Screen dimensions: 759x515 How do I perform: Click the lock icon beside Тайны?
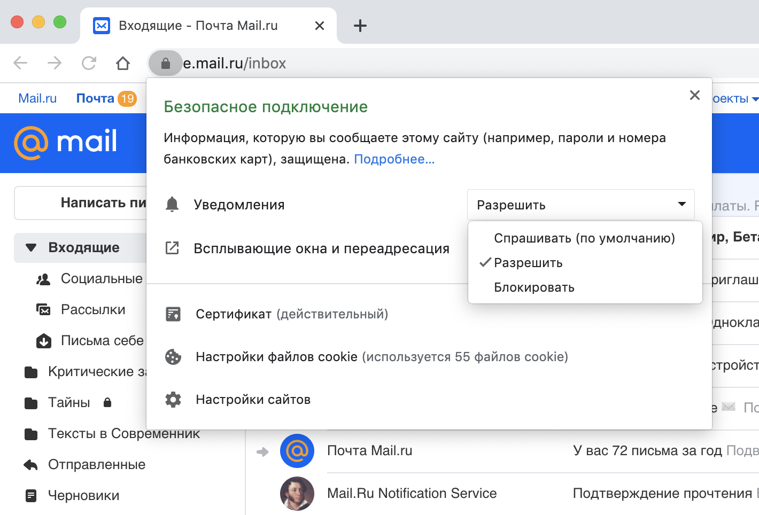pyautogui.click(x=107, y=402)
